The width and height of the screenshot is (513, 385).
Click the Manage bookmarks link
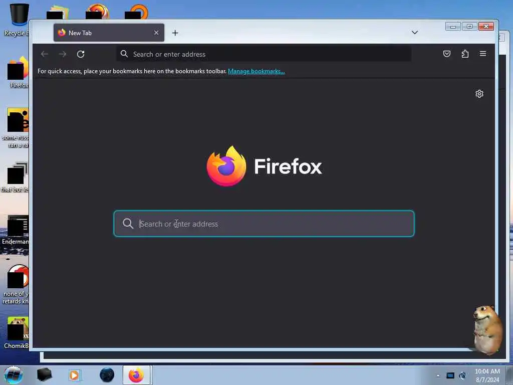(x=256, y=71)
